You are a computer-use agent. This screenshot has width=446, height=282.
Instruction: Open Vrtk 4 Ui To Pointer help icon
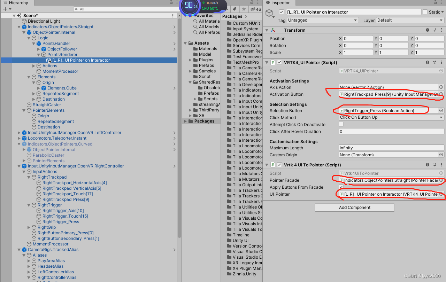coord(428,165)
